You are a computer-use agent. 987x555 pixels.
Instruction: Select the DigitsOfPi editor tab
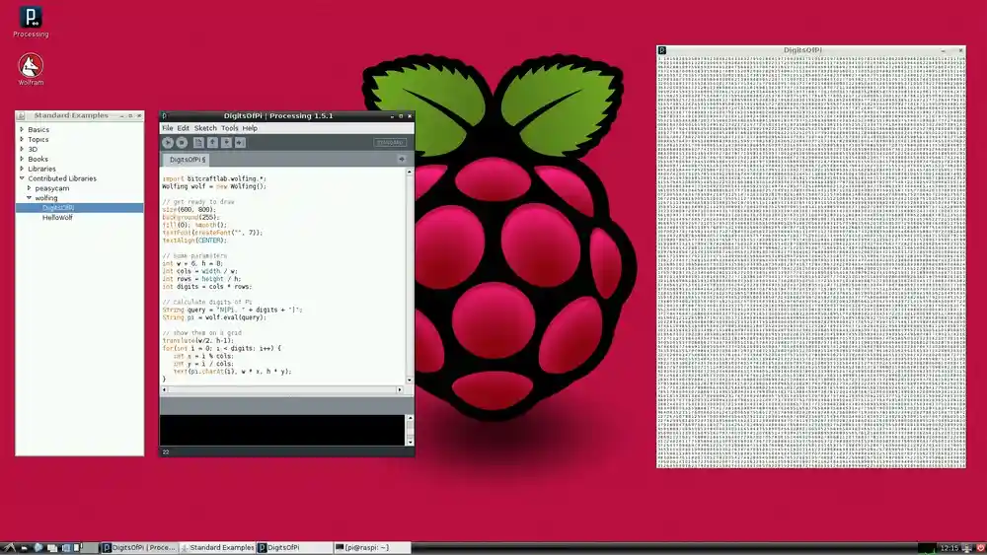coord(187,160)
